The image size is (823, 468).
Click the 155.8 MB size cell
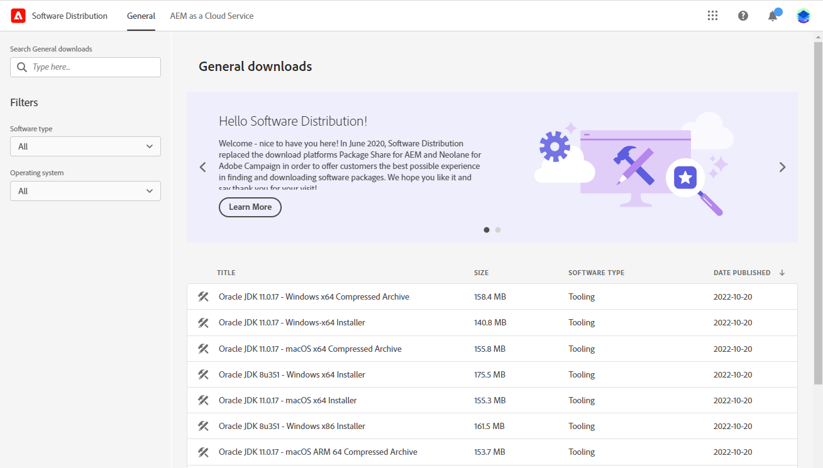tap(490, 349)
